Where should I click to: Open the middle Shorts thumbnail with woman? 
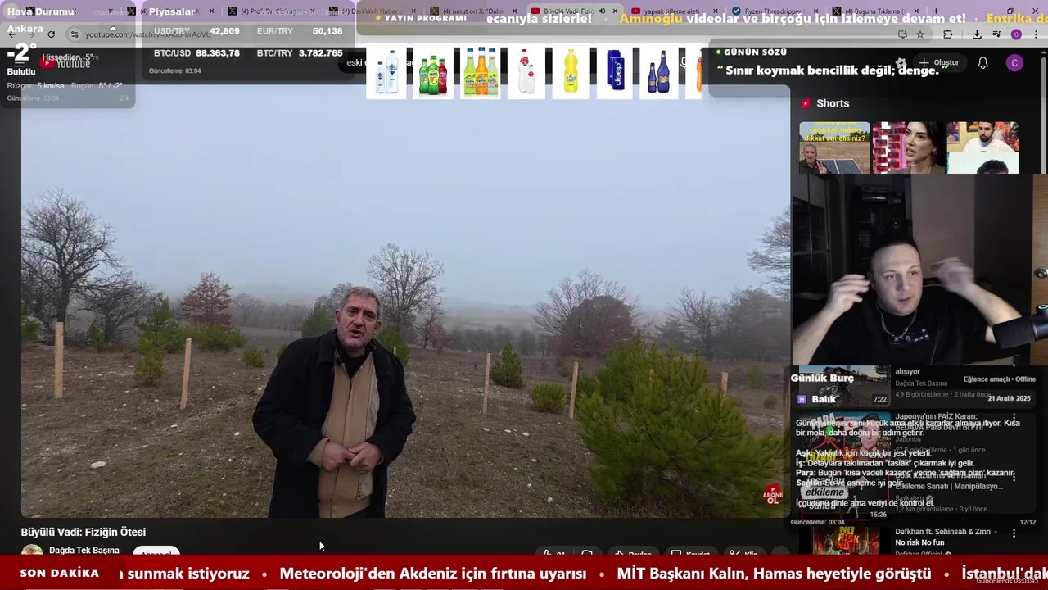tap(908, 147)
